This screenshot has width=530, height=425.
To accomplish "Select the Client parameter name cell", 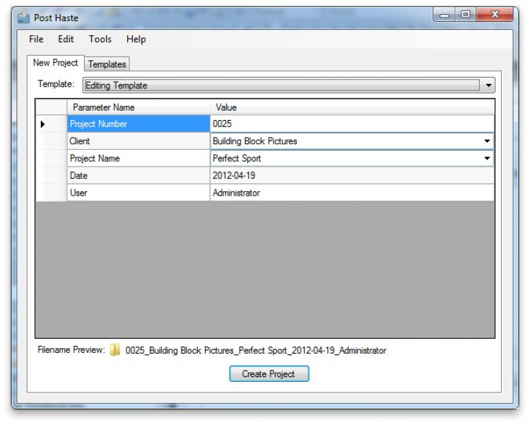I will click(139, 141).
